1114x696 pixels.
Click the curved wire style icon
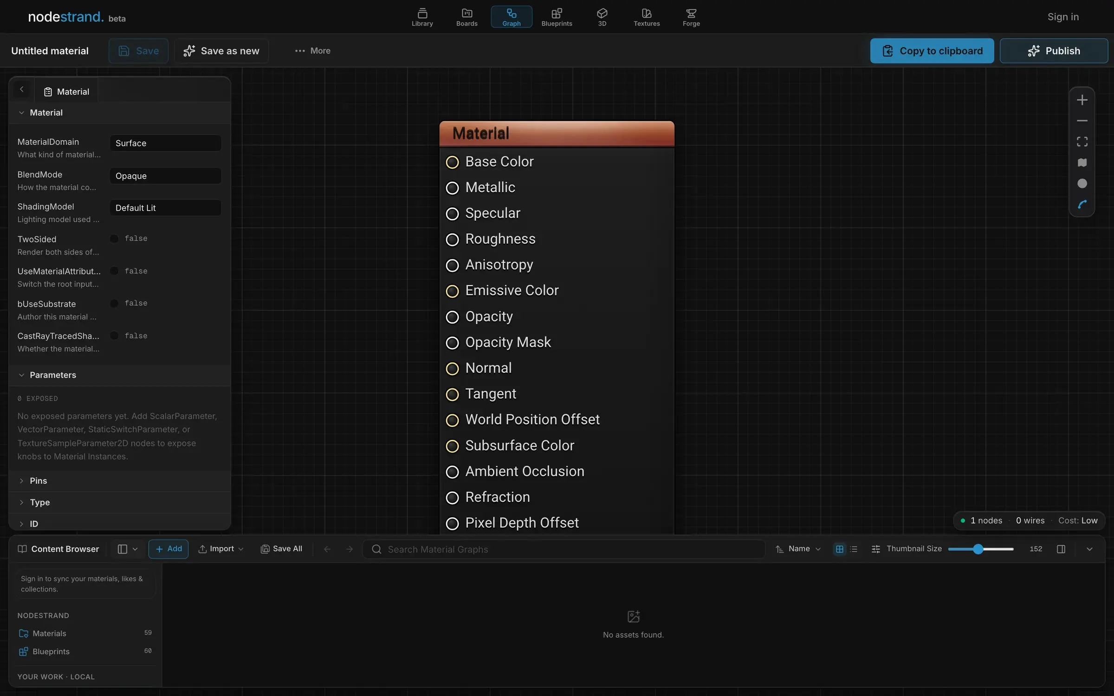pyautogui.click(x=1082, y=205)
